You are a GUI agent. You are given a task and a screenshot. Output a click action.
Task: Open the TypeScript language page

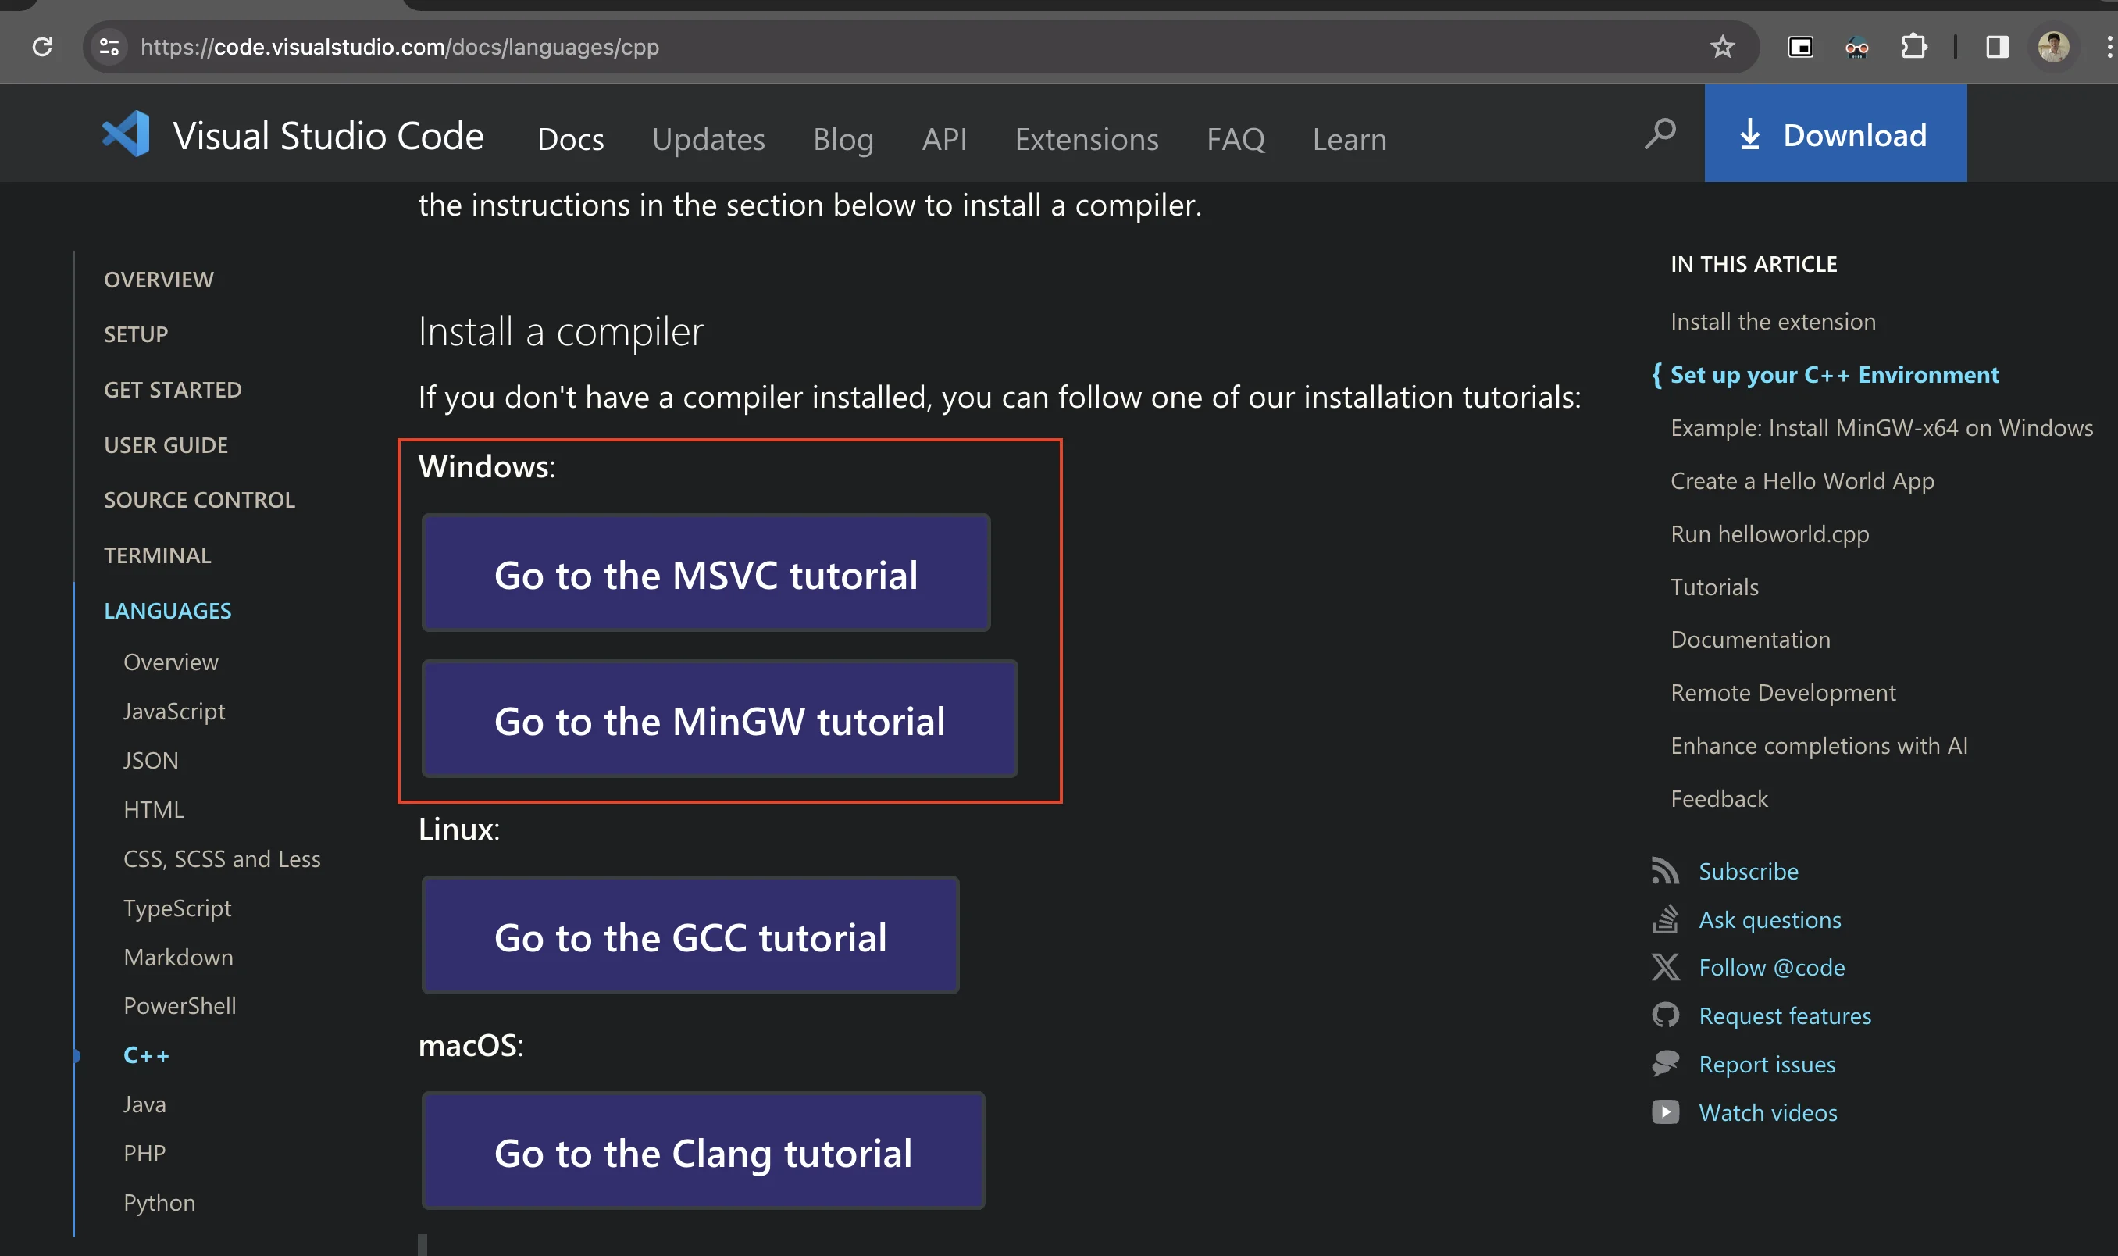coord(176,908)
